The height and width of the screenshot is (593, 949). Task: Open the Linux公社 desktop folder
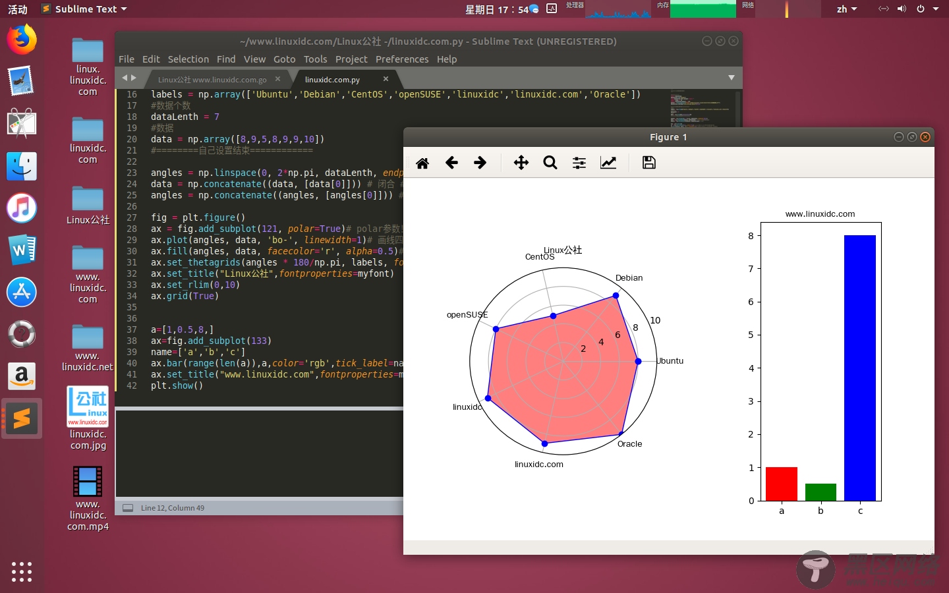(88, 206)
